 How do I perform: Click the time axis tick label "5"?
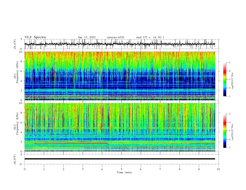point(121,169)
